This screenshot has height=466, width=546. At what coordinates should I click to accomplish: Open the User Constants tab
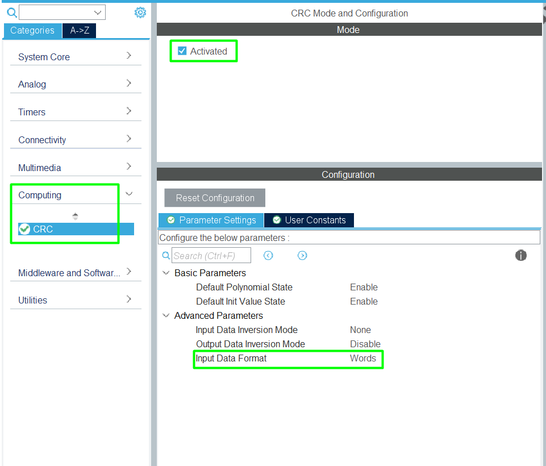(309, 220)
